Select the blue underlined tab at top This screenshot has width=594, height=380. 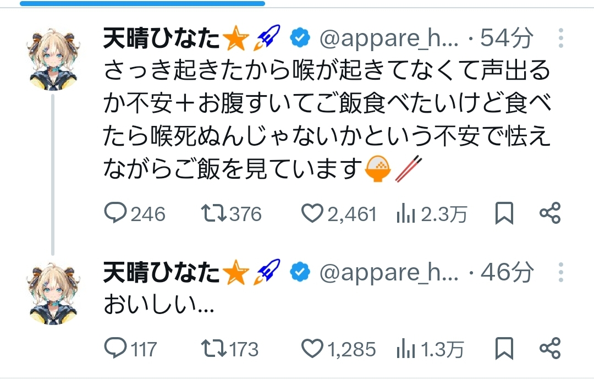[x=142, y=3]
